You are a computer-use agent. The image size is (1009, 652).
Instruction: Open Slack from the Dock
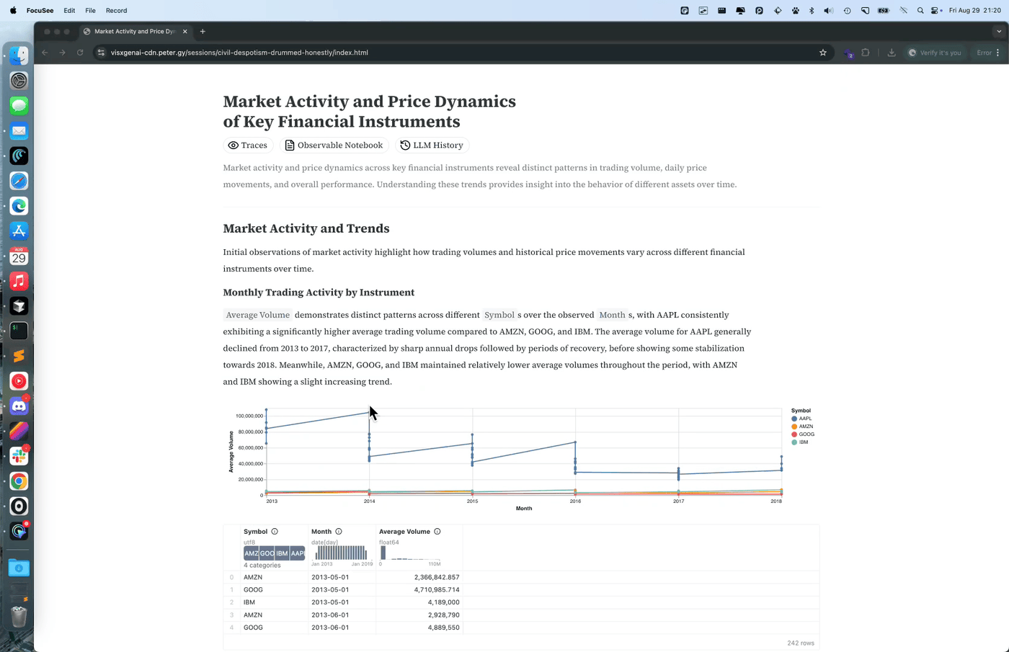tap(19, 456)
